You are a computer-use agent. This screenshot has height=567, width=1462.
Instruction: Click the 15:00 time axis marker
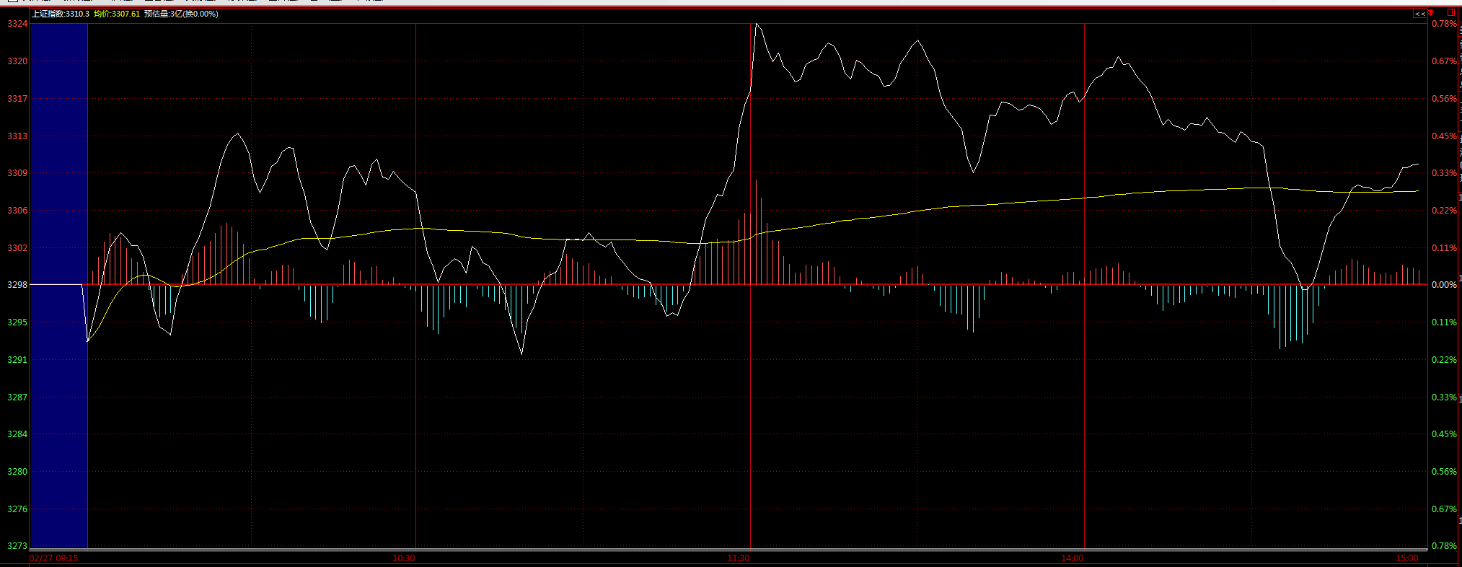pos(1406,558)
